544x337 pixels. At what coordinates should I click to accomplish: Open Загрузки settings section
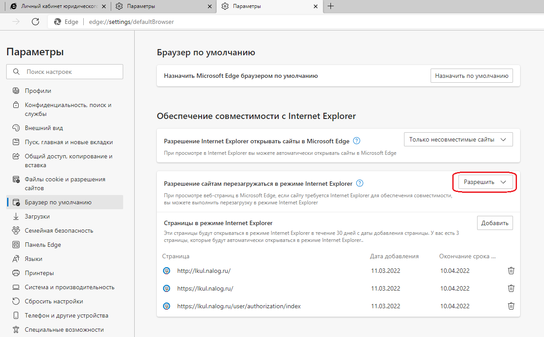pyautogui.click(x=65, y=216)
